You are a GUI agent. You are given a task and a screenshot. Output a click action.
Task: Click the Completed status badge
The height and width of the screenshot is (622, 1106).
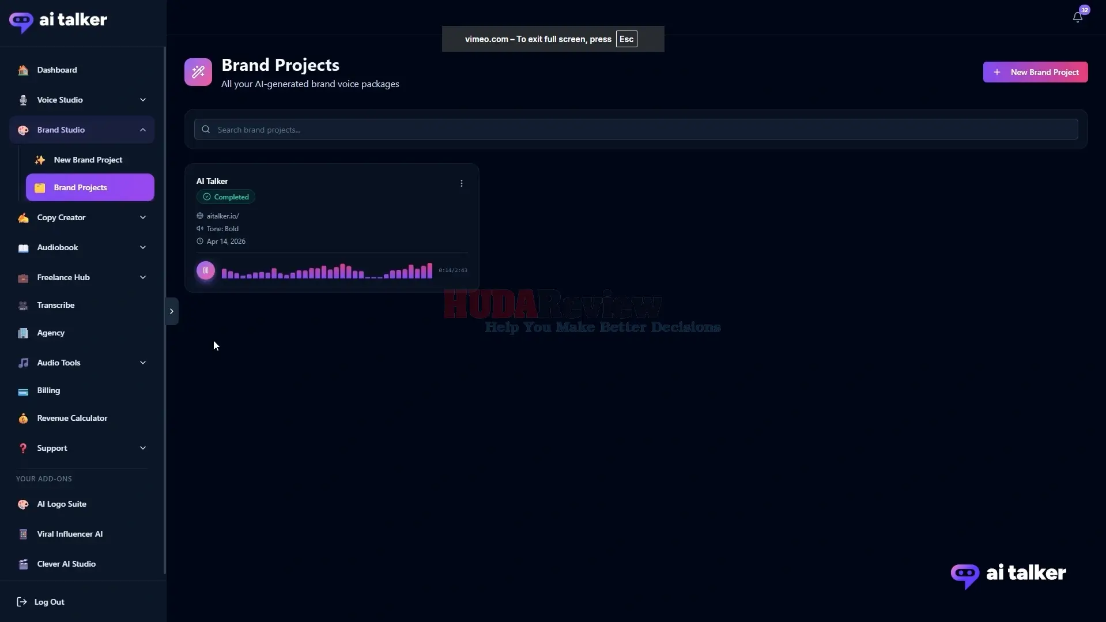[x=226, y=197]
